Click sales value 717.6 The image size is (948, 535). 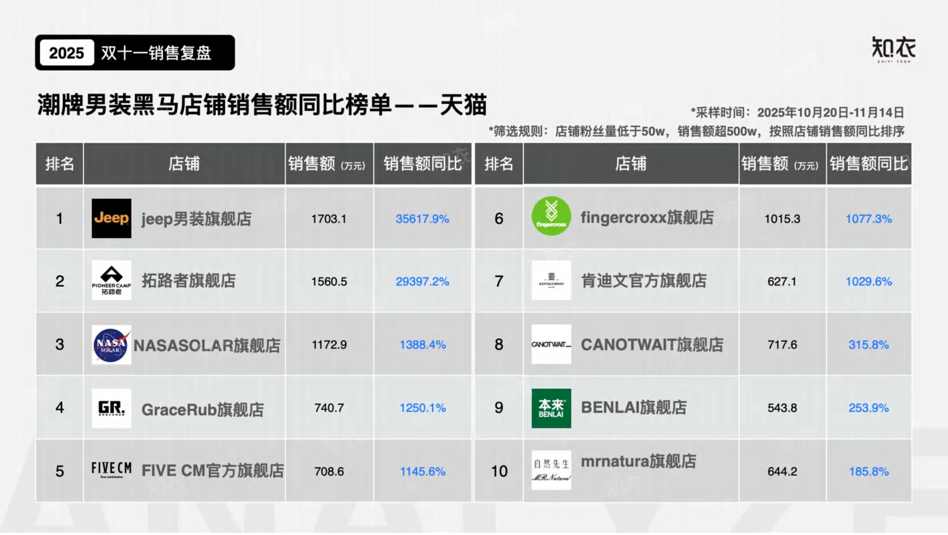tap(782, 344)
